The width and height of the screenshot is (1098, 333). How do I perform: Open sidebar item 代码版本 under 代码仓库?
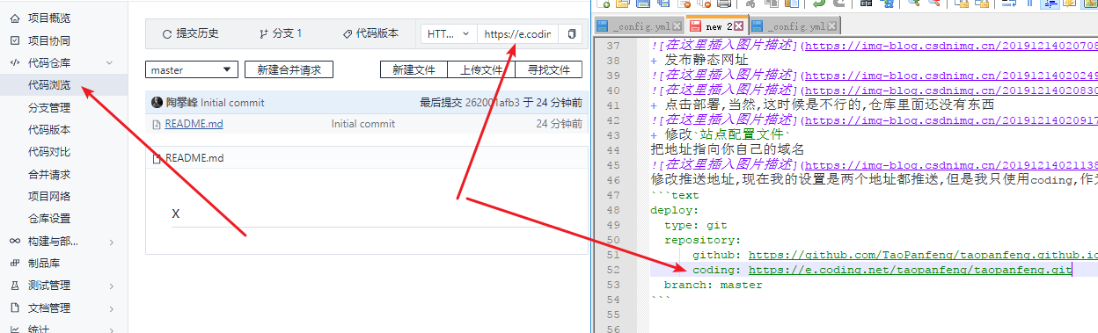click(x=49, y=130)
